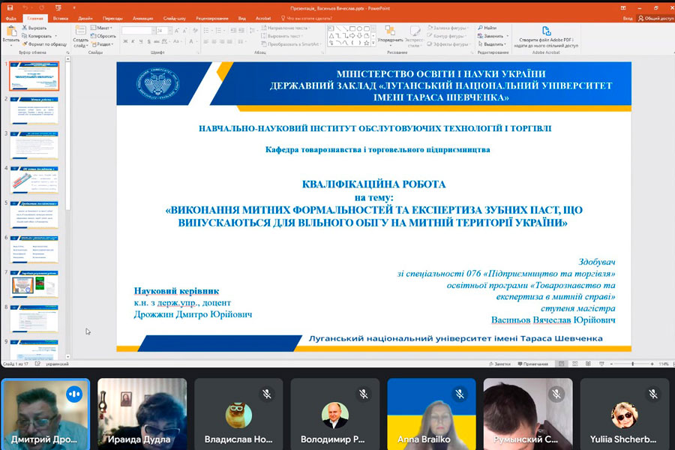Screen dimensions: 675x450
Task: Switch to the Slide Show (Слайд-шоу) tab
Action: pos(175,17)
